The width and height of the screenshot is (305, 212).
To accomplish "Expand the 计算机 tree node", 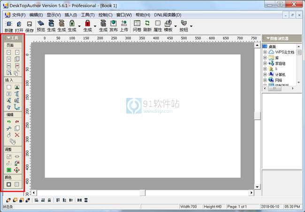I will [x=265, y=74].
